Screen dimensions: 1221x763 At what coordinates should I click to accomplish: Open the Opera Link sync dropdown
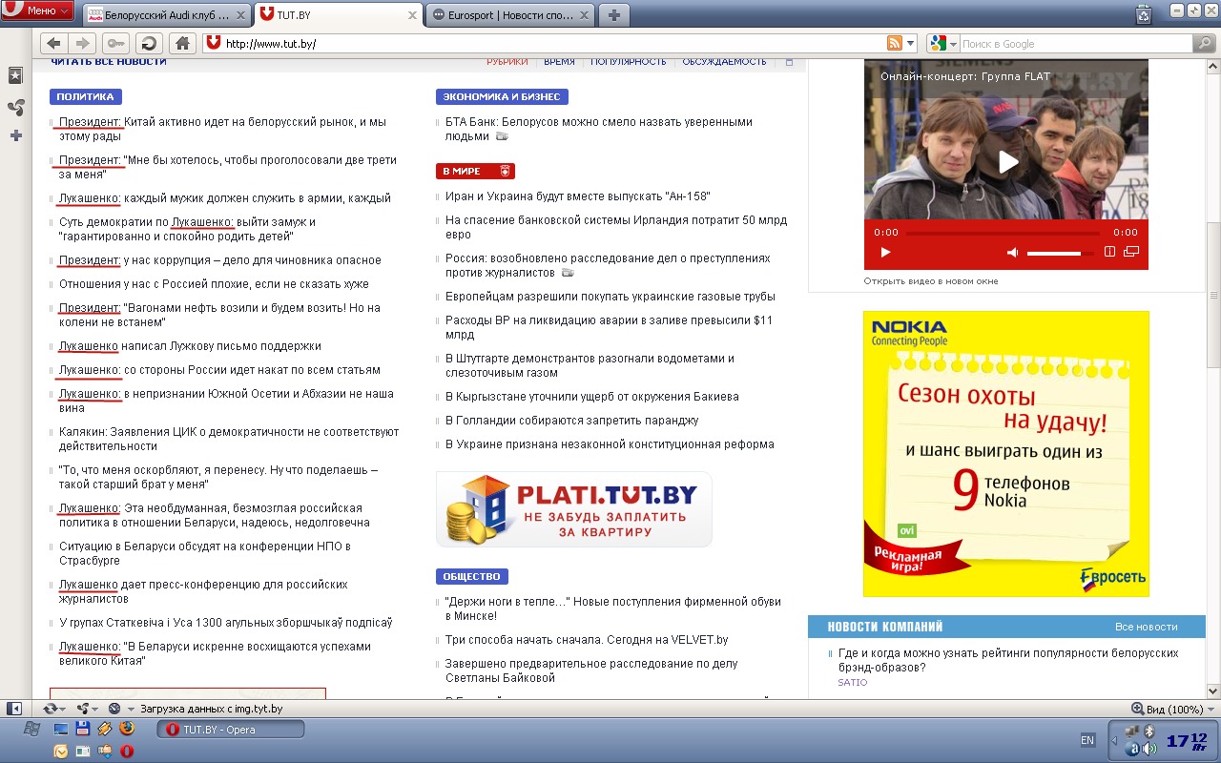click(x=54, y=709)
